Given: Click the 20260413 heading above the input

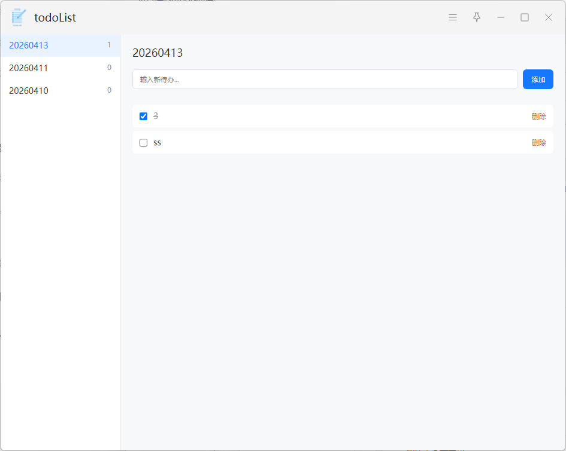Looking at the screenshot, I should point(158,53).
